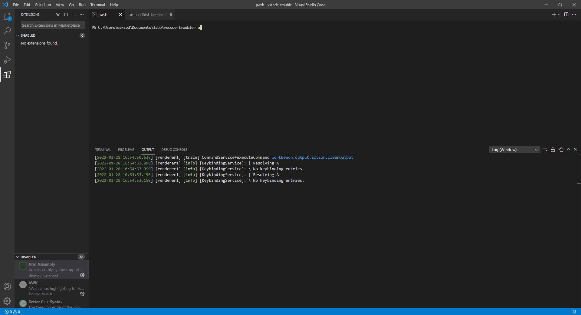Open the Search view

(7, 31)
